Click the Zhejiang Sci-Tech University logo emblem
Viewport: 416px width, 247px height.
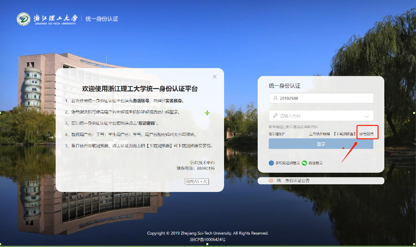24,19
